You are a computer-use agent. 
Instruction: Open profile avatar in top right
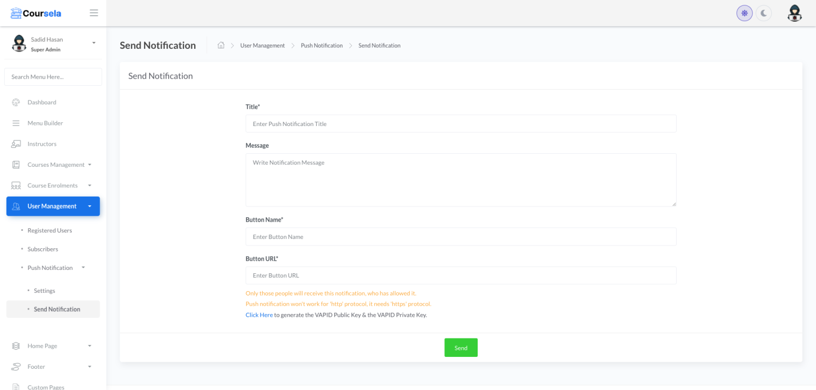[794, 13]
